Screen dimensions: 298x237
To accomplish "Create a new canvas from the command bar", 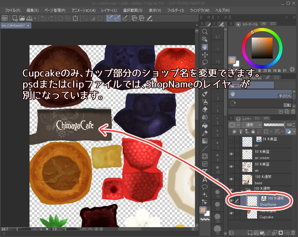I will [15, 18].
